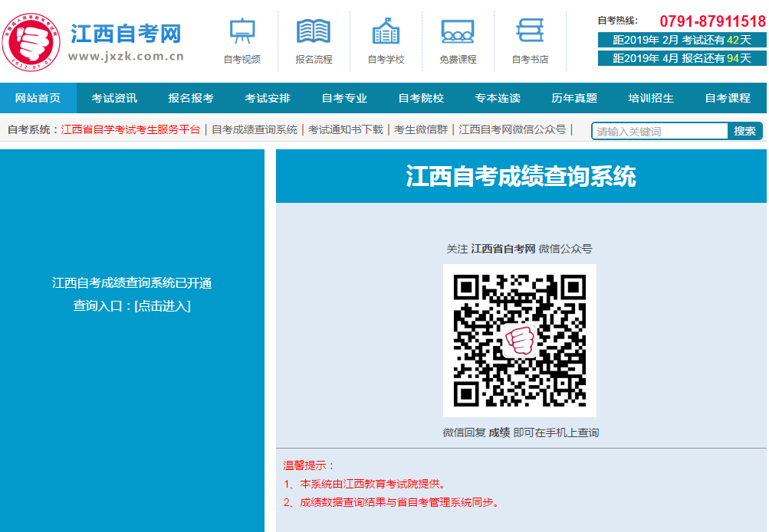
Task: Click the 江西自考网 fist logo
Action: pyautogui.click(x=31, y=41)
